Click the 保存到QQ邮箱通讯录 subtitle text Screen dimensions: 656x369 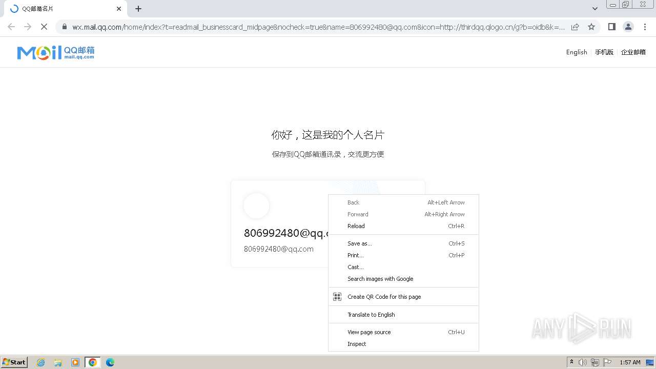tap(328, 154)
